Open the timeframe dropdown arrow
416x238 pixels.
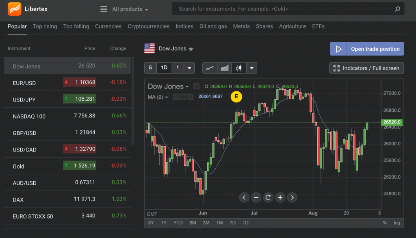(189, 68)
